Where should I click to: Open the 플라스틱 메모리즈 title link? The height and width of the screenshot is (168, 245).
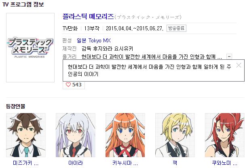(x=88, y=17)
